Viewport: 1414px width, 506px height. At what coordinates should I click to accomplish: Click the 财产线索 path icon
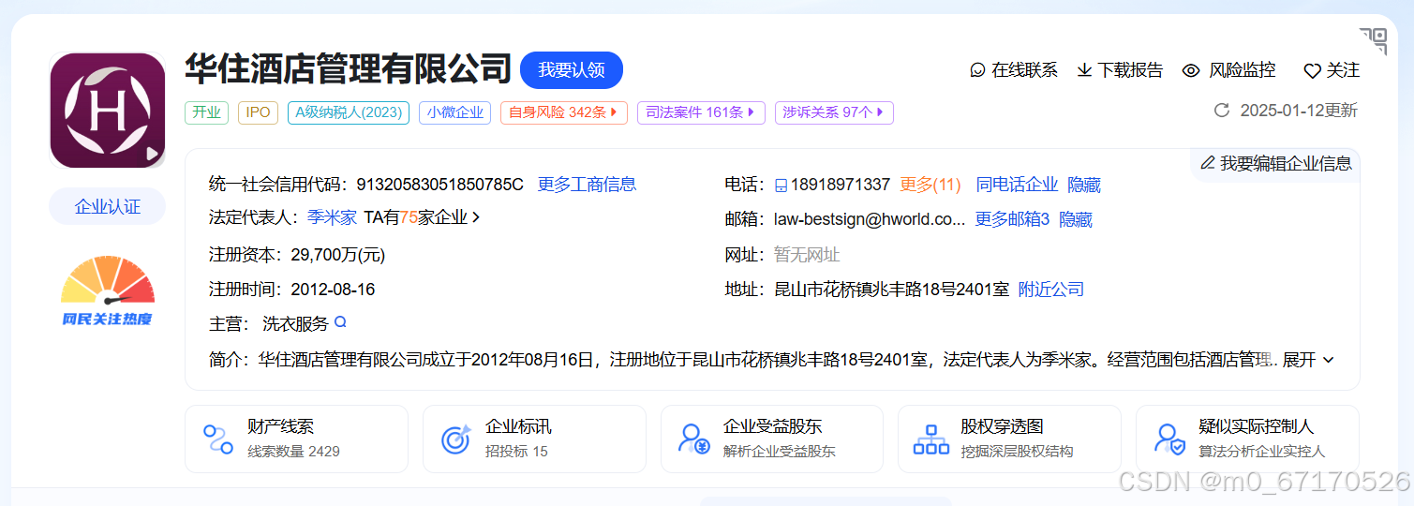[x=218, y=439]
